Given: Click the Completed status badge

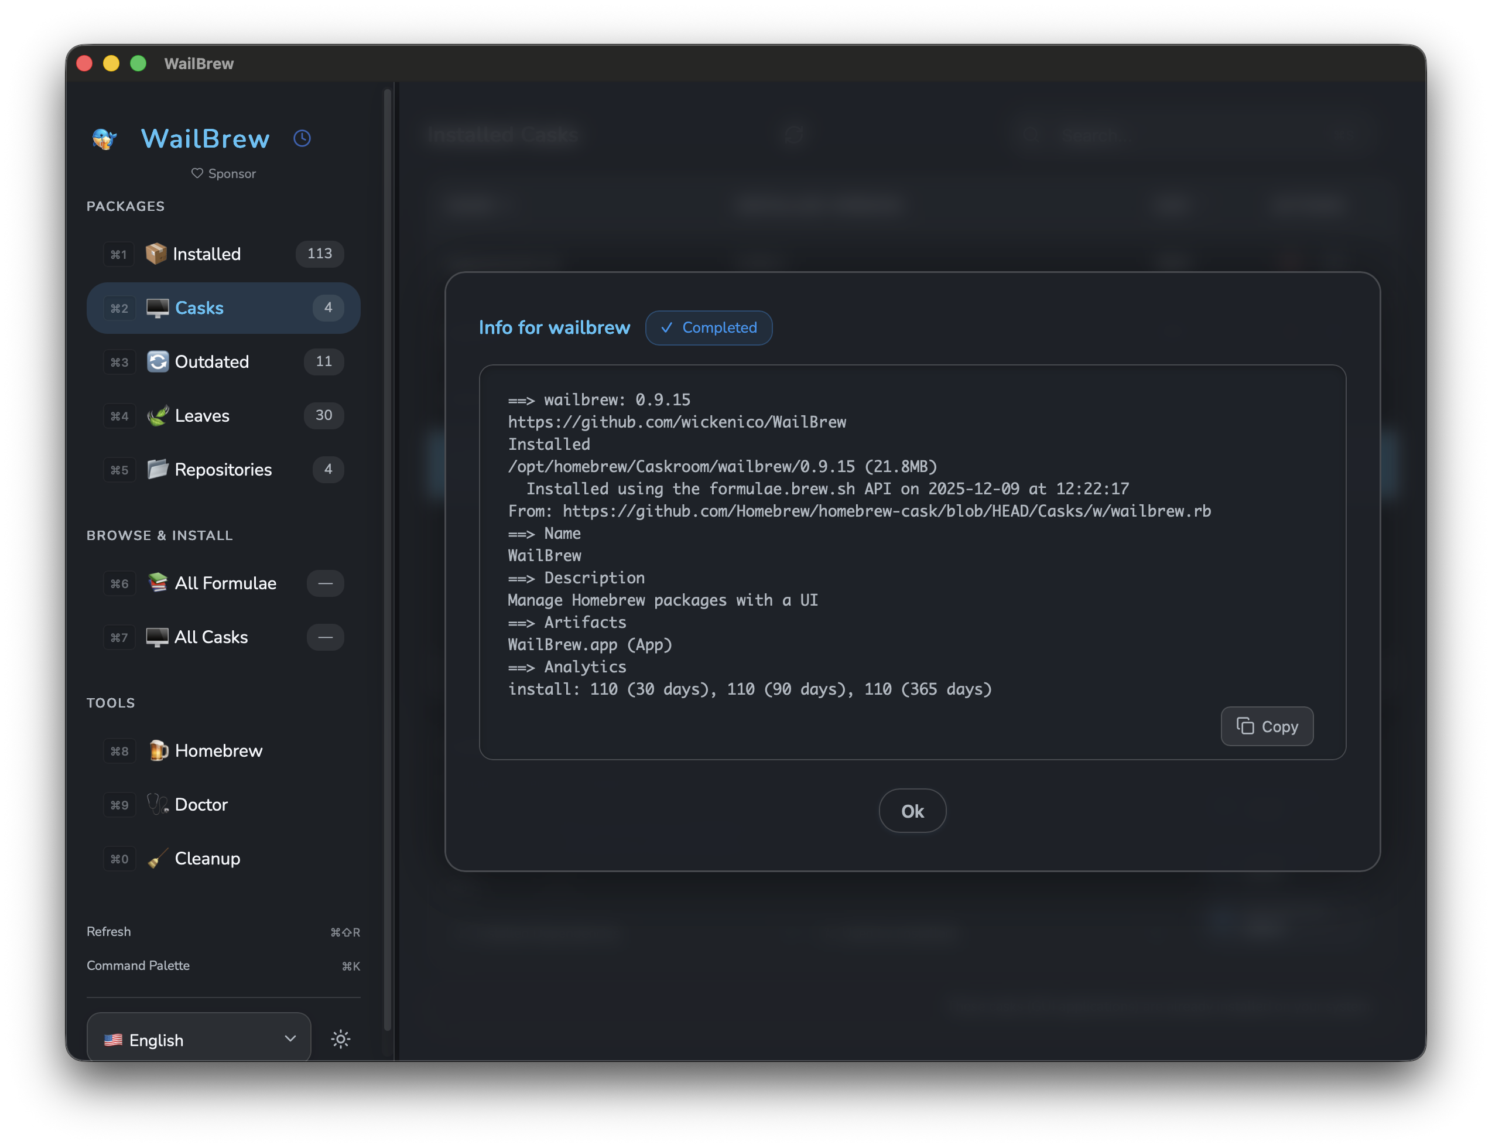Looking at the screenshot, I should pyautogui.click(x=709, y=327).
